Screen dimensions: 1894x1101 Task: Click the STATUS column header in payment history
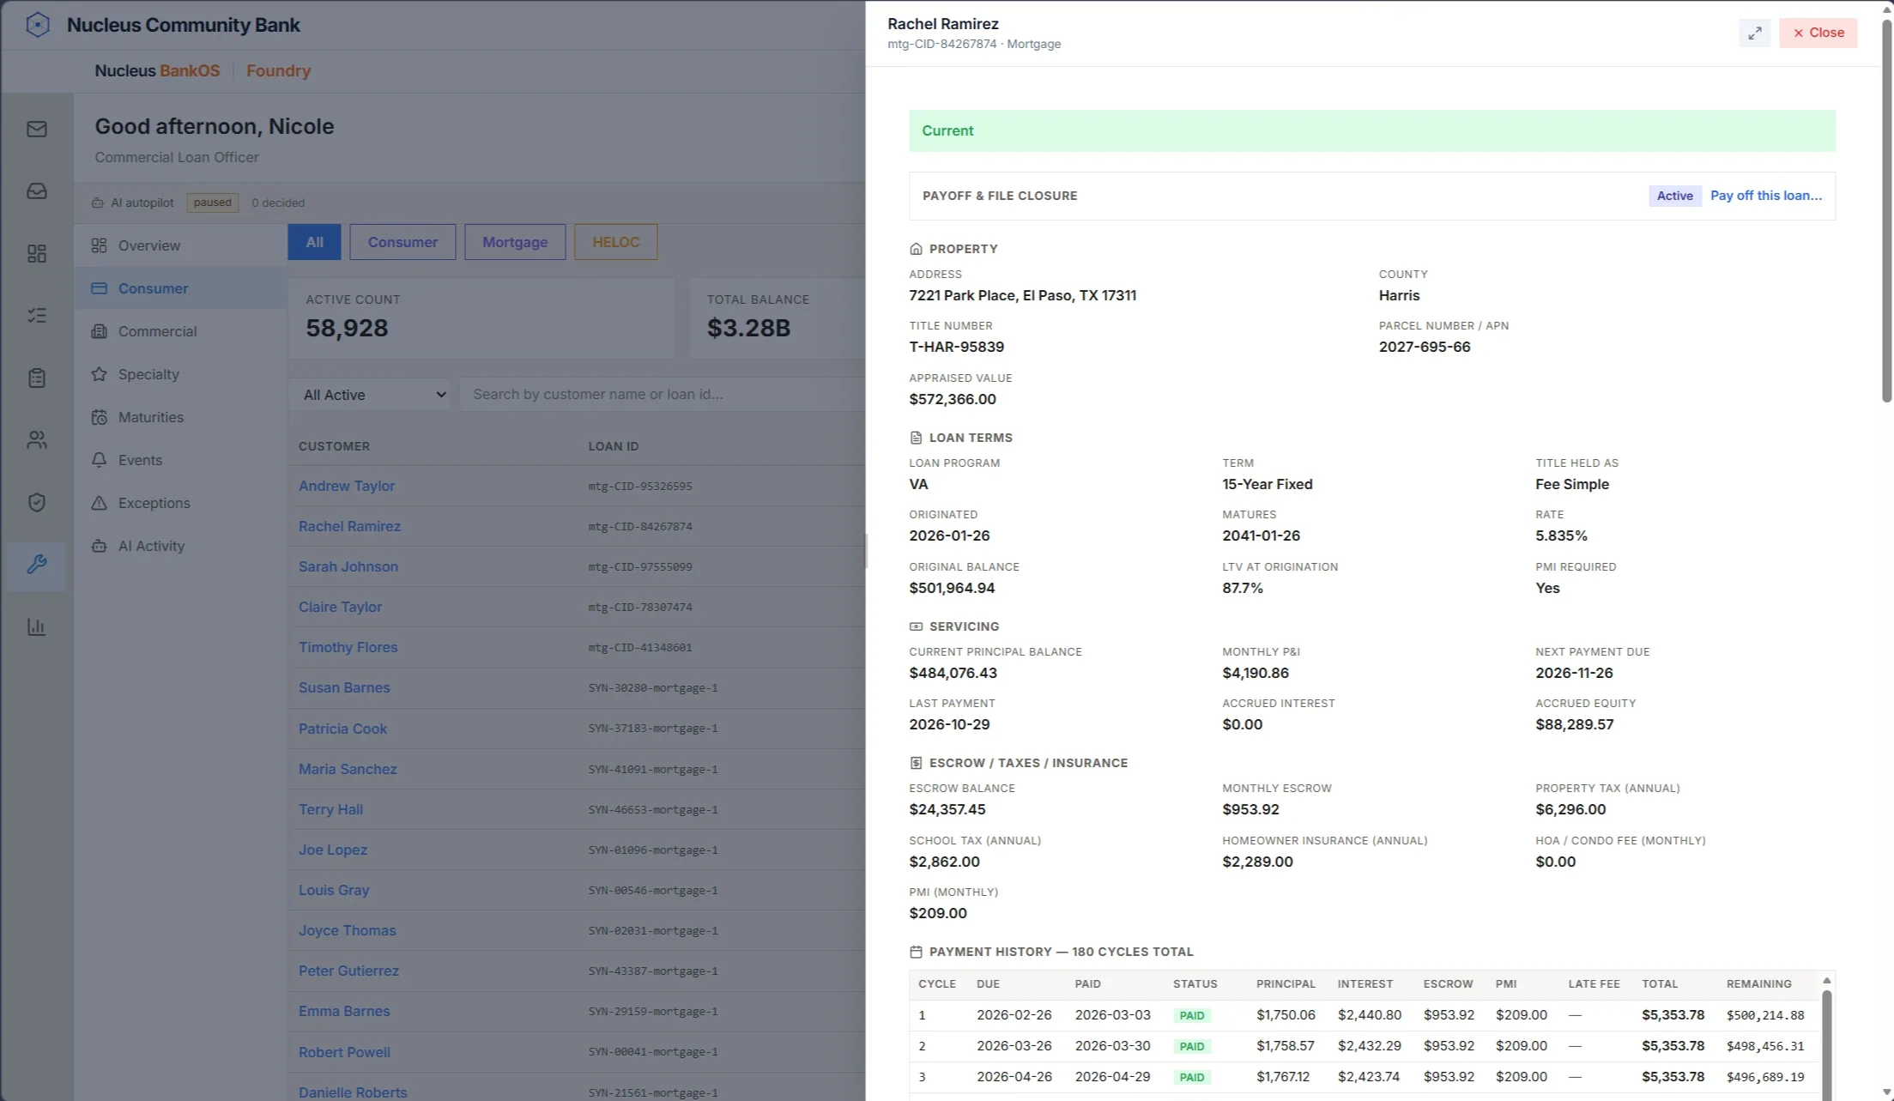(1195, 984)
